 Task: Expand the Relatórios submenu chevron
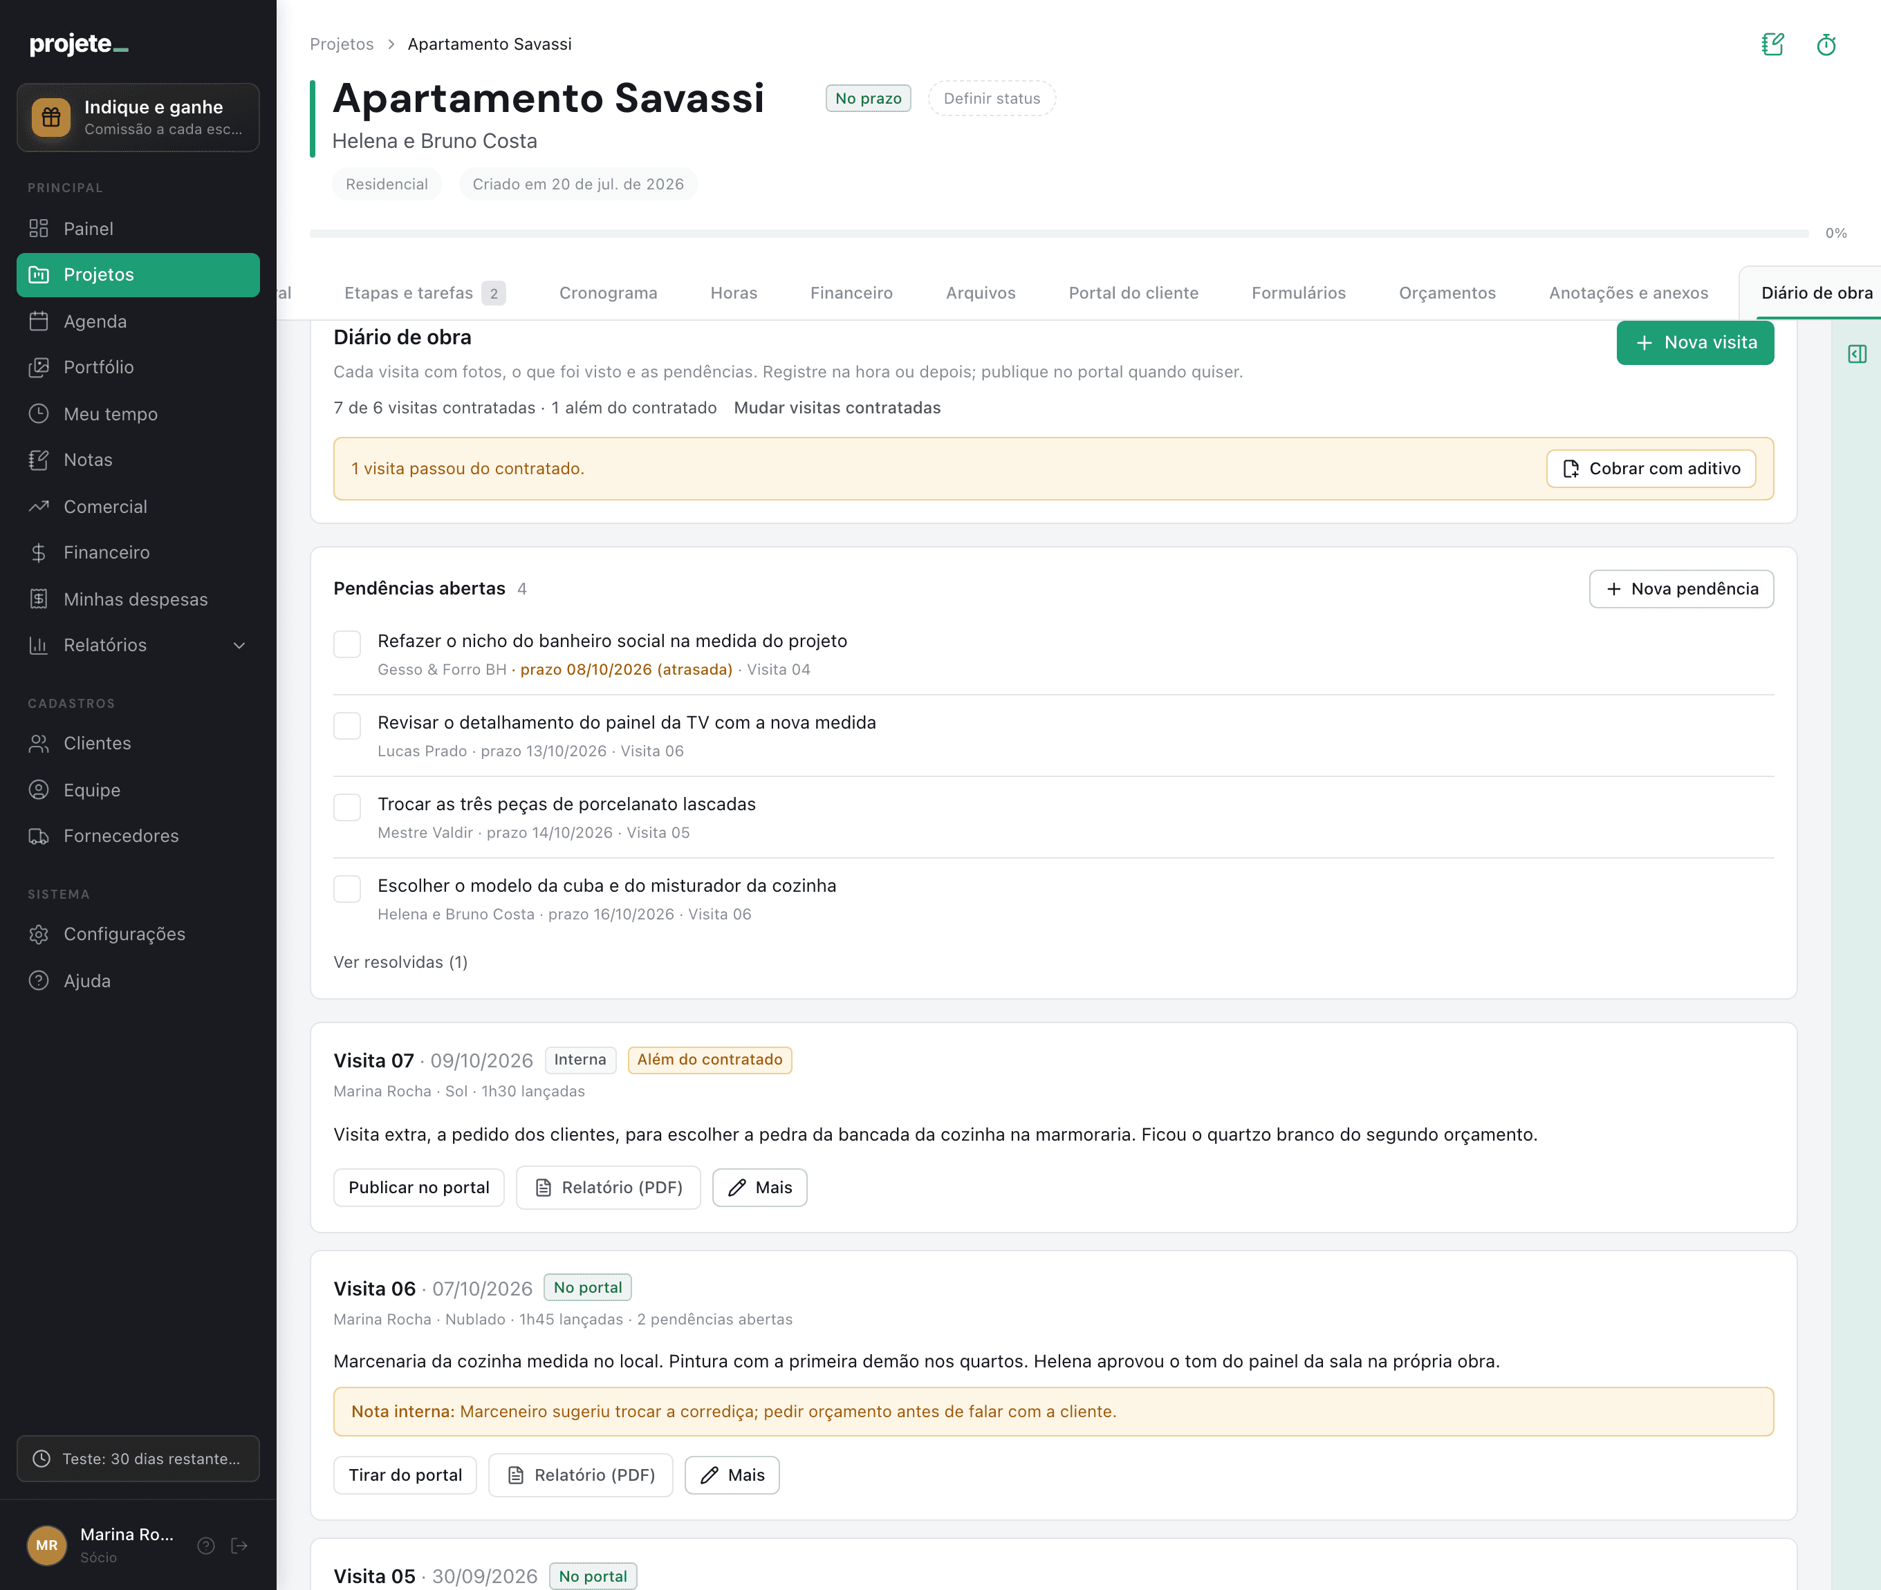click(x=239, y=646)
